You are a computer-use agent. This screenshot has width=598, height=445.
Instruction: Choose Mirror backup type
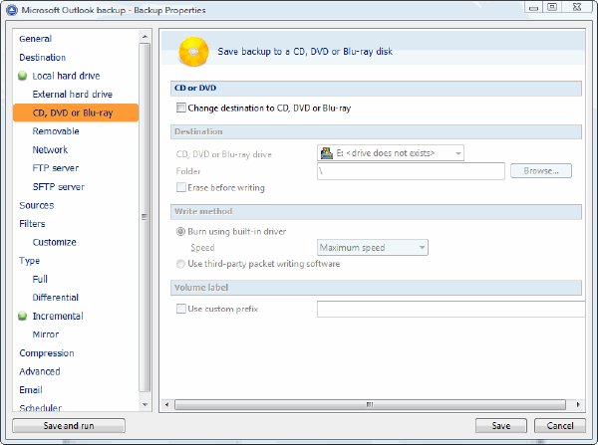tap(46, 334)
